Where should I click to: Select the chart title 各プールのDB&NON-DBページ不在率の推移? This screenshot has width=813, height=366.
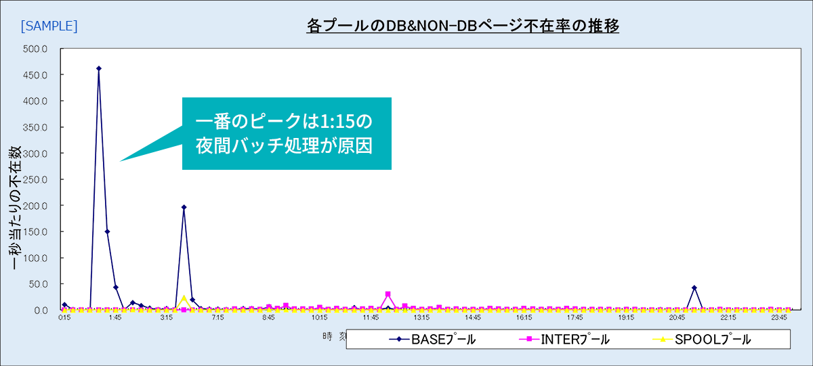(x=463, y=26)
